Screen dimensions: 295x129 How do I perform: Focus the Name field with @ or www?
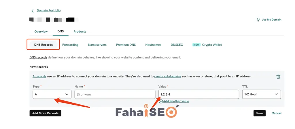point(115,94)
